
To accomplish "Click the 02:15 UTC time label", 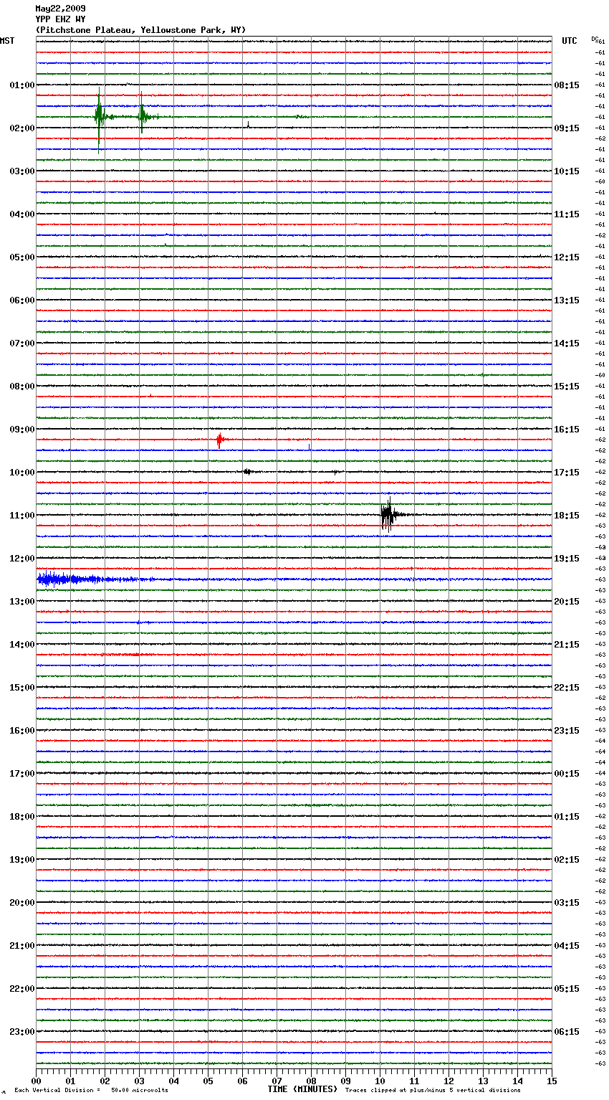I will [567, 860].
